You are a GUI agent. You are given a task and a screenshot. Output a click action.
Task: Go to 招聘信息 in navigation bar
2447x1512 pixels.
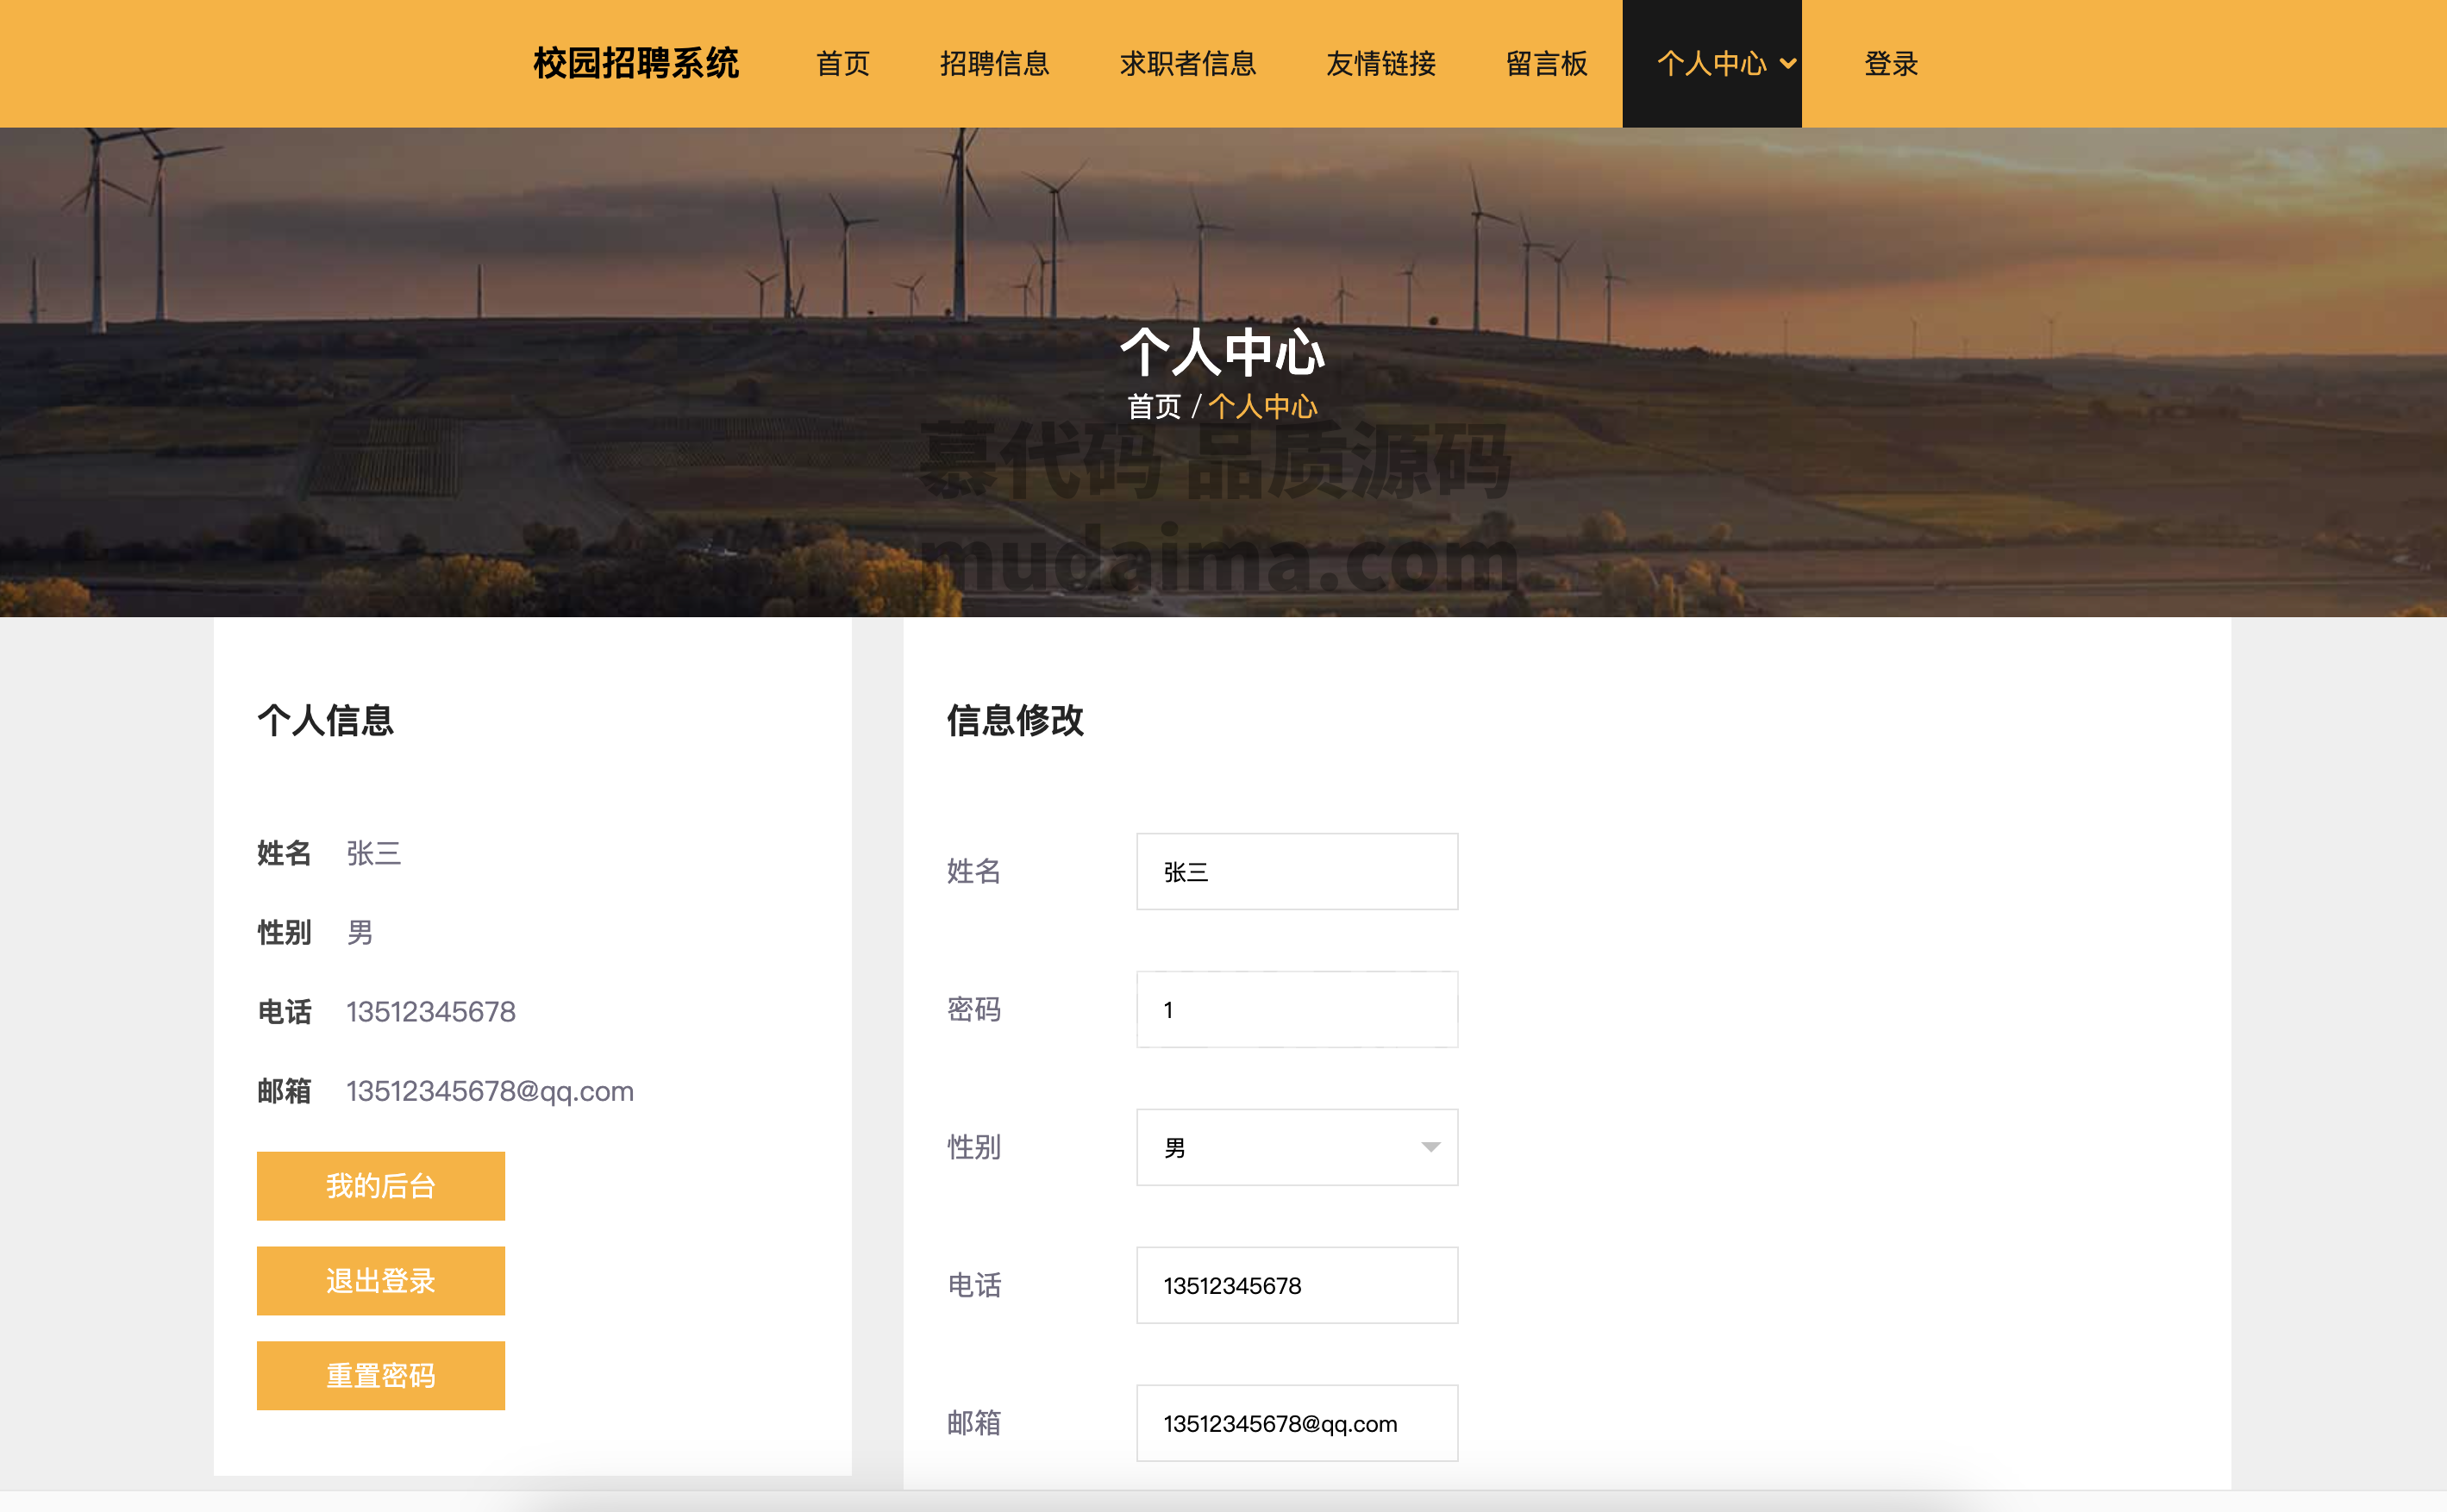995,64
